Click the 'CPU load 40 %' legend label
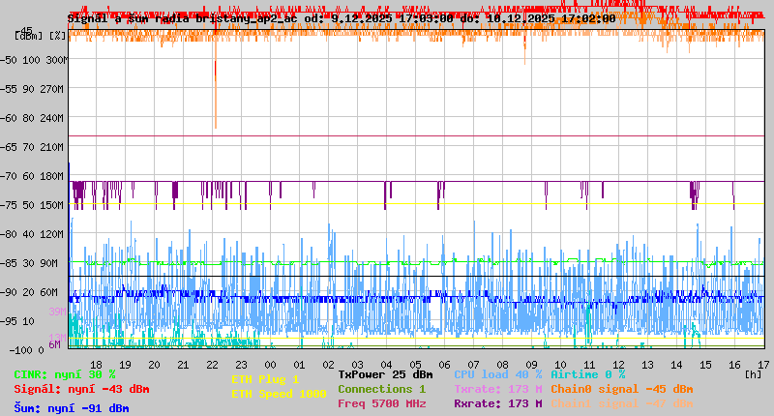774x416 pixels. [498, 375]
